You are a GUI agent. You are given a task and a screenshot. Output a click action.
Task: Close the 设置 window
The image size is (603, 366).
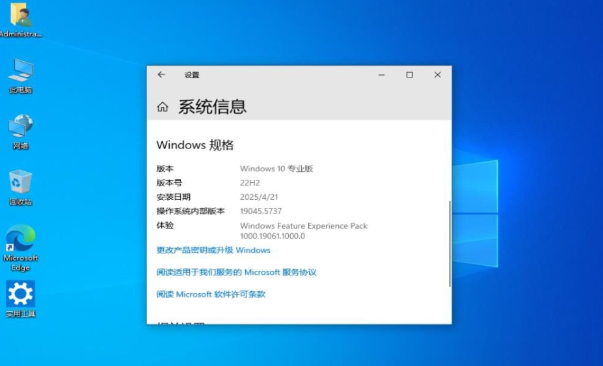click(x=438, y=75)
